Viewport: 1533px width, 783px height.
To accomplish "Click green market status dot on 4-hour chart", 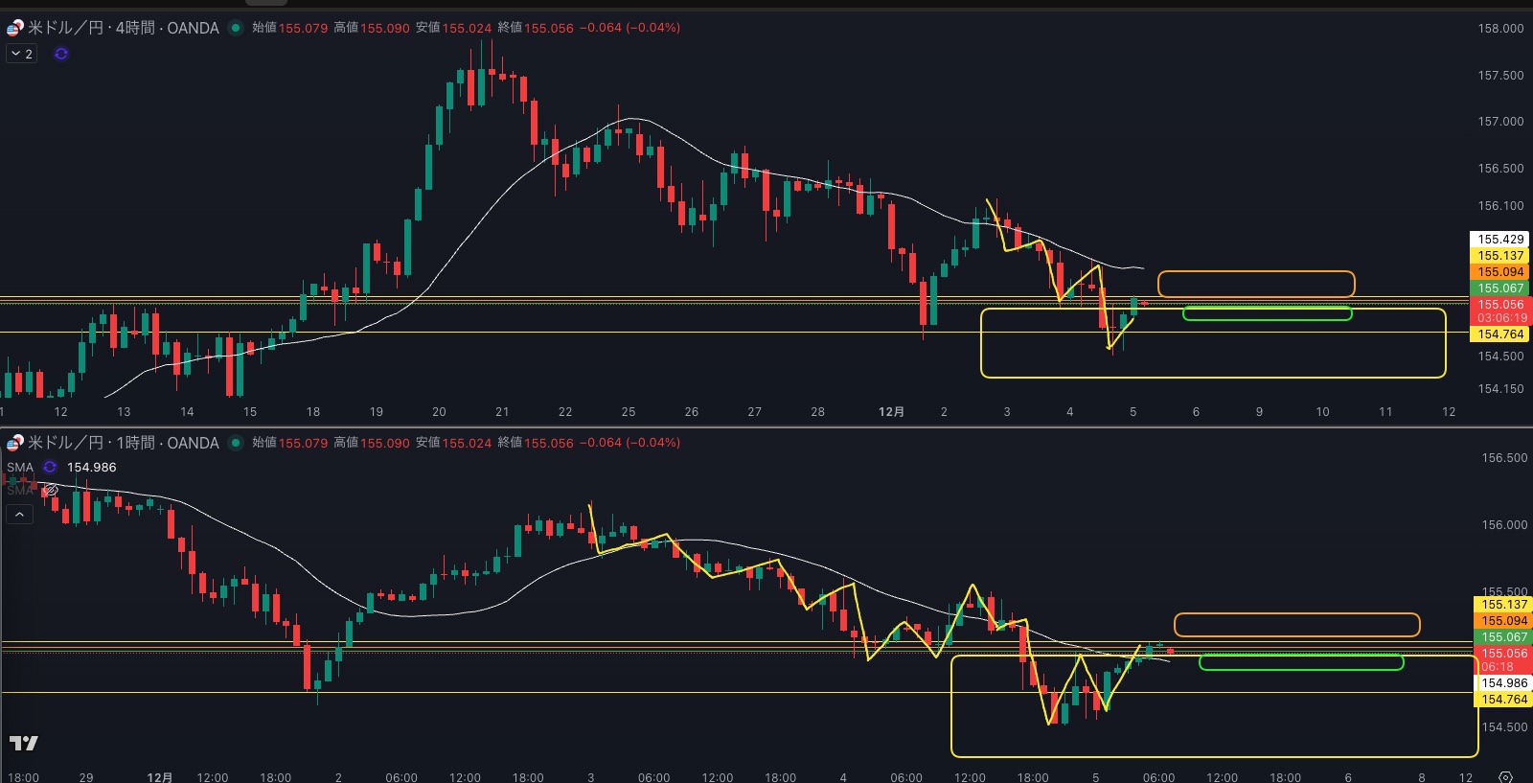I will pyautogui.click(x=236, y=28).
